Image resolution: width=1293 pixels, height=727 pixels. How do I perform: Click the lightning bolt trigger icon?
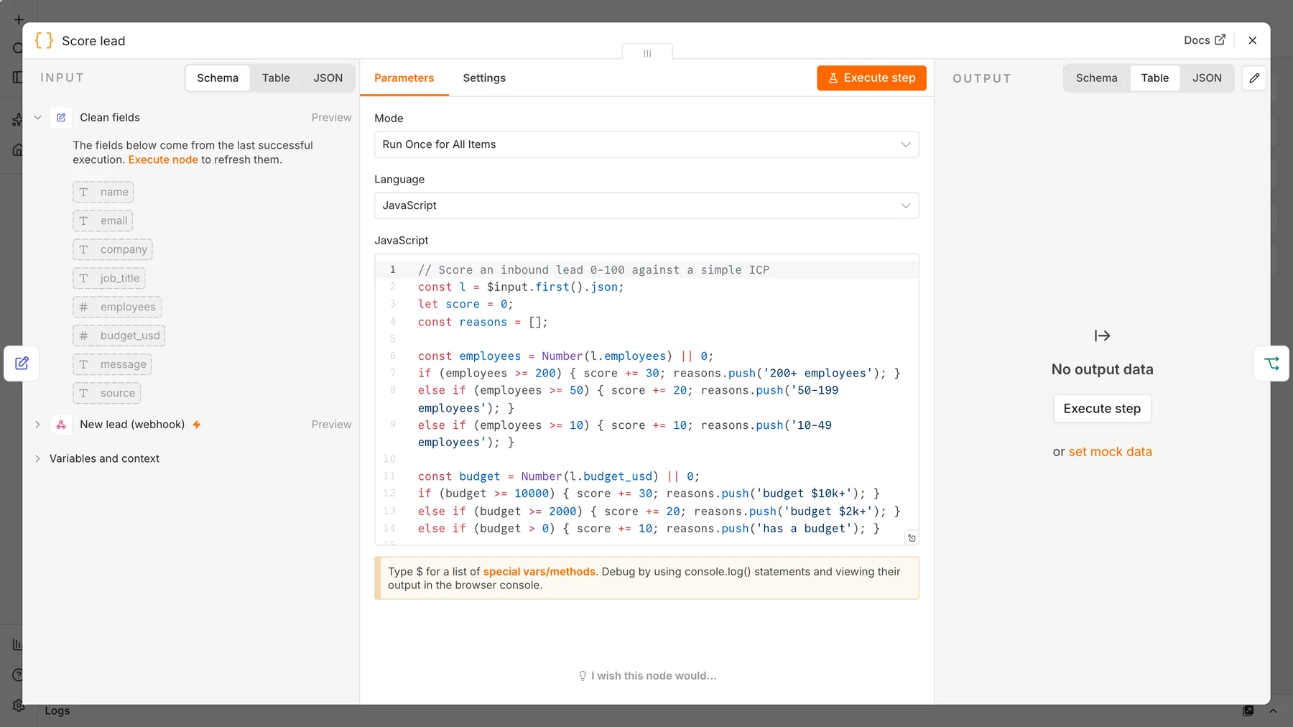[x=196, y=425]
